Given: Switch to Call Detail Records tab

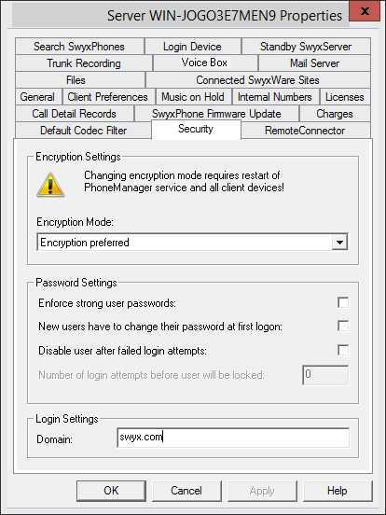Looking at the screenshot, I should click(x=75, y=114).
